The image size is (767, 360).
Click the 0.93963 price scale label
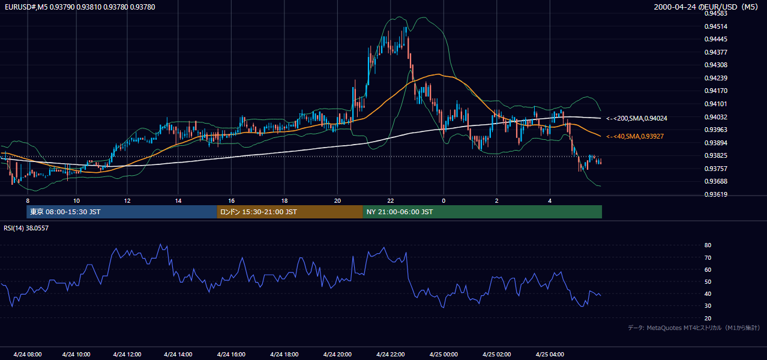click(x=716, y=130)
